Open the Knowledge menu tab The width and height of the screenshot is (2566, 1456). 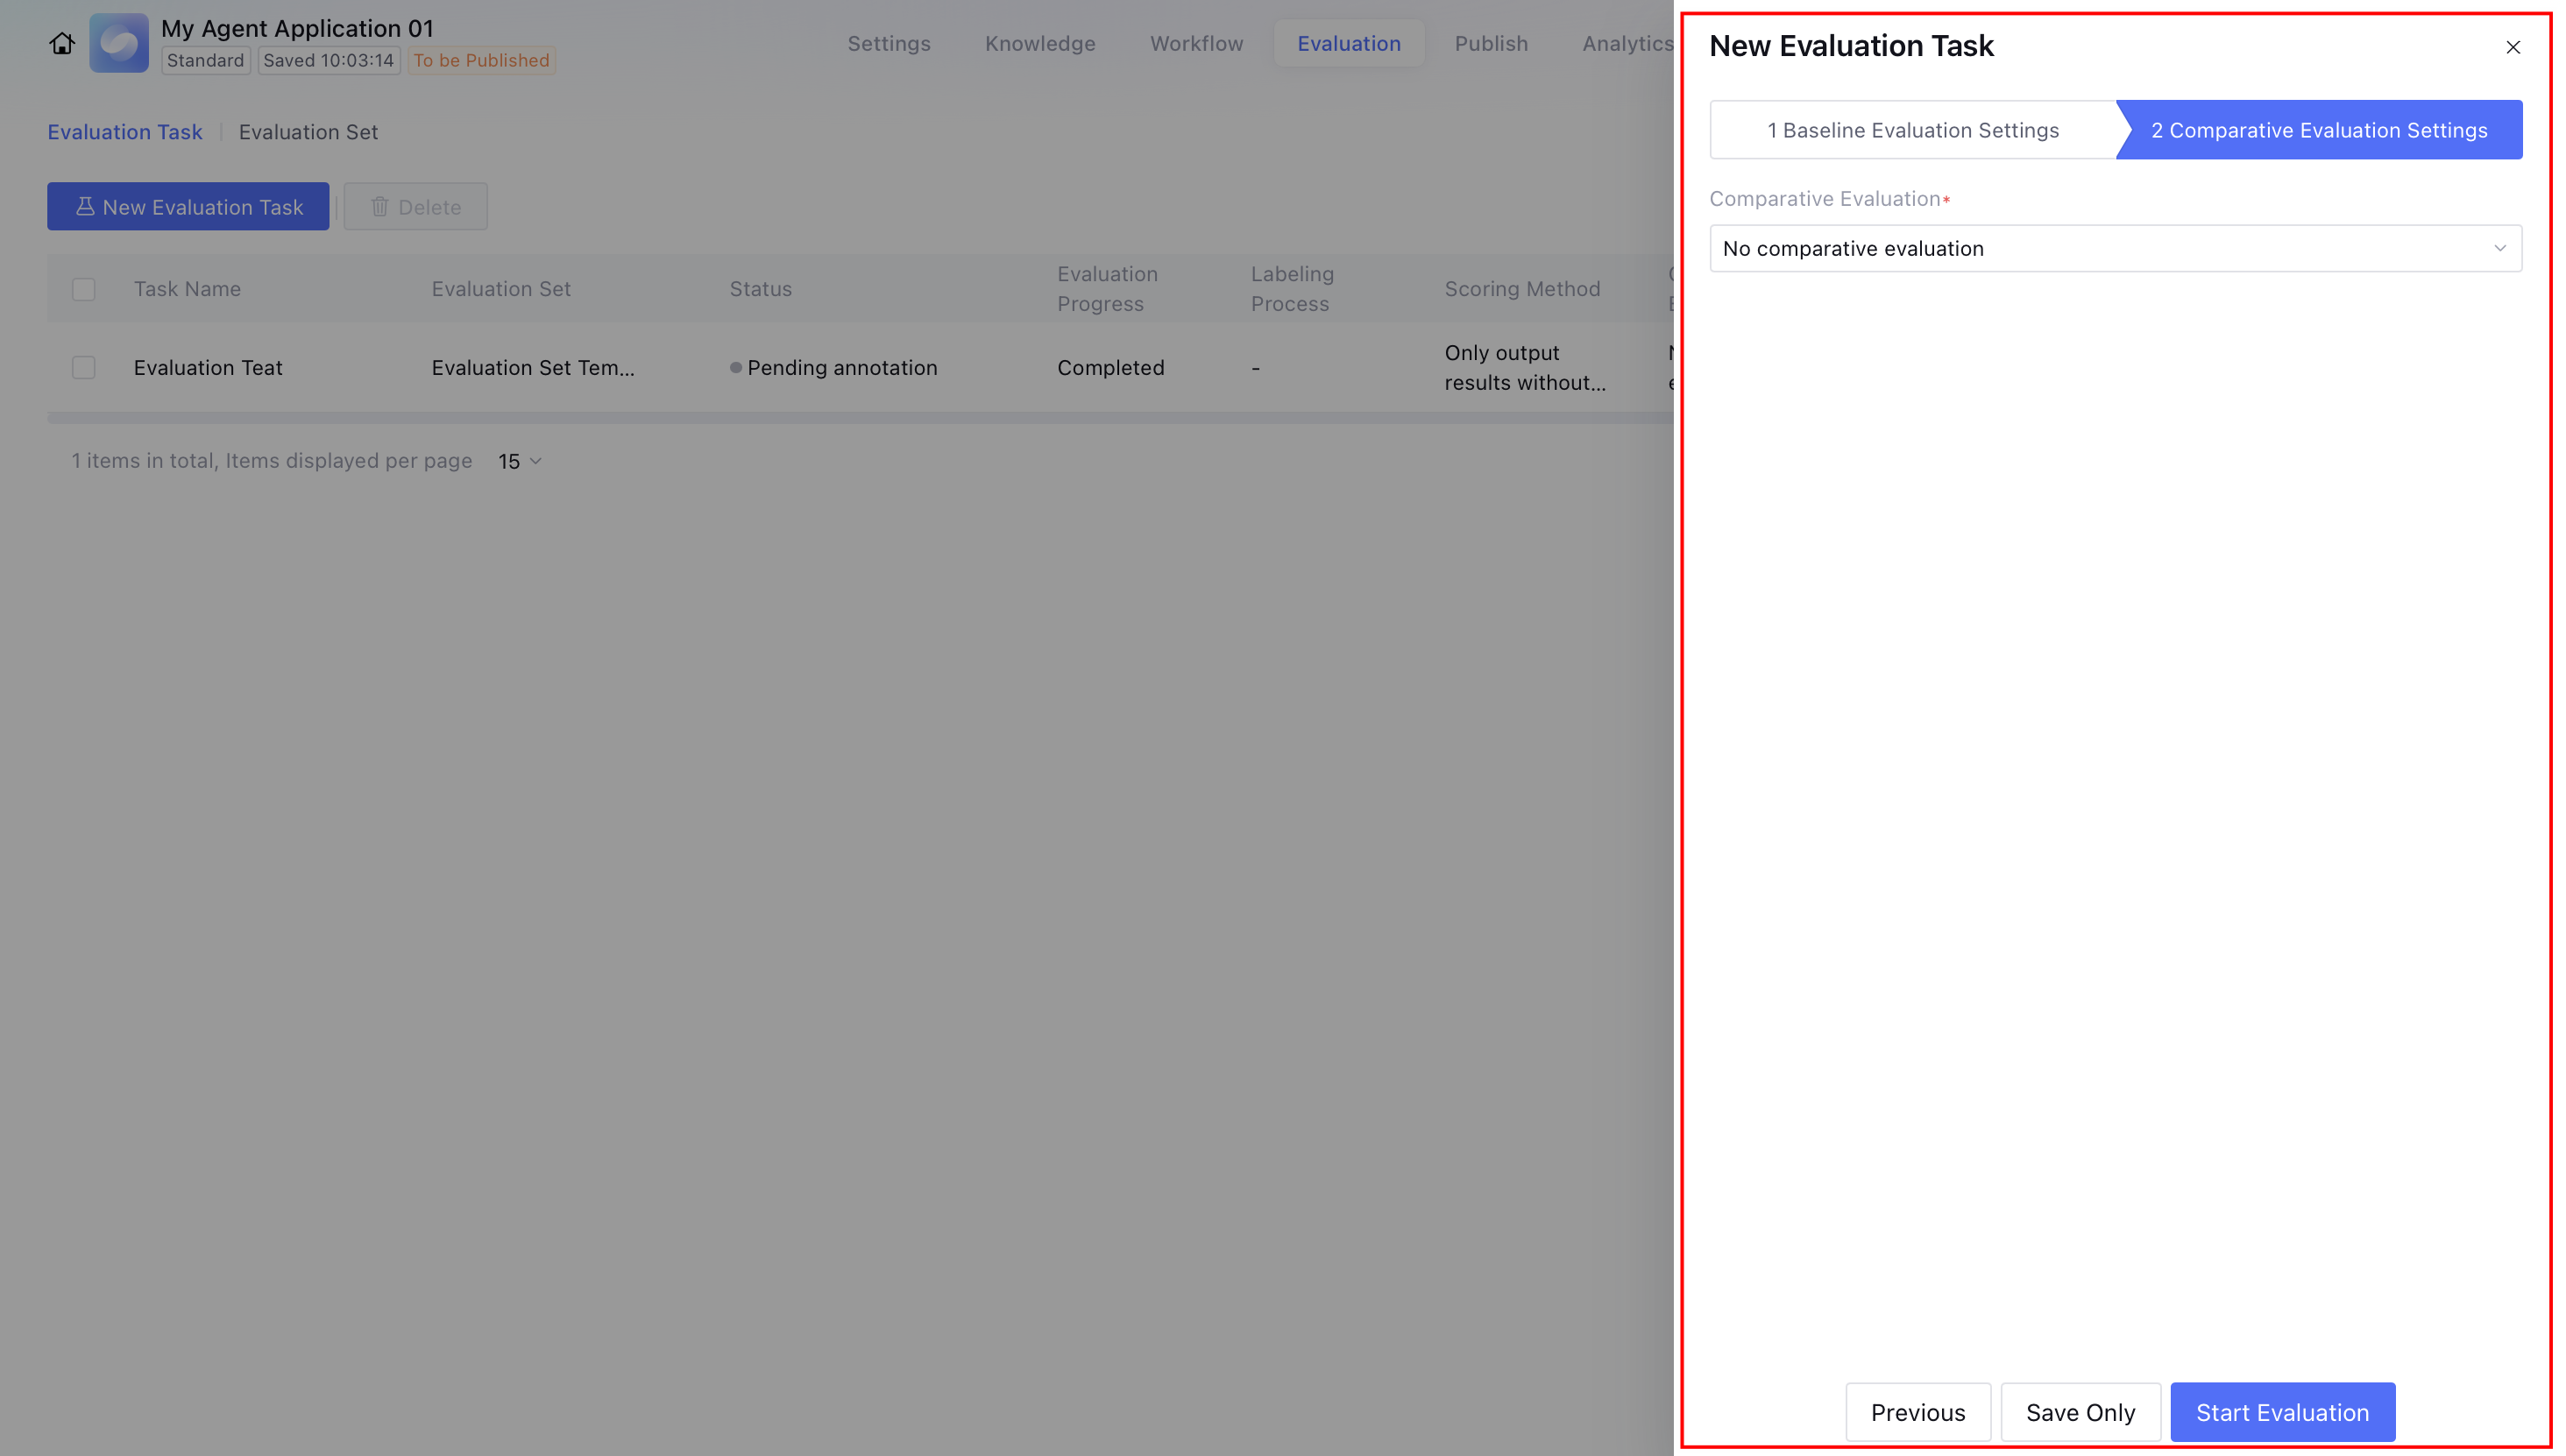pos(1039,43)
